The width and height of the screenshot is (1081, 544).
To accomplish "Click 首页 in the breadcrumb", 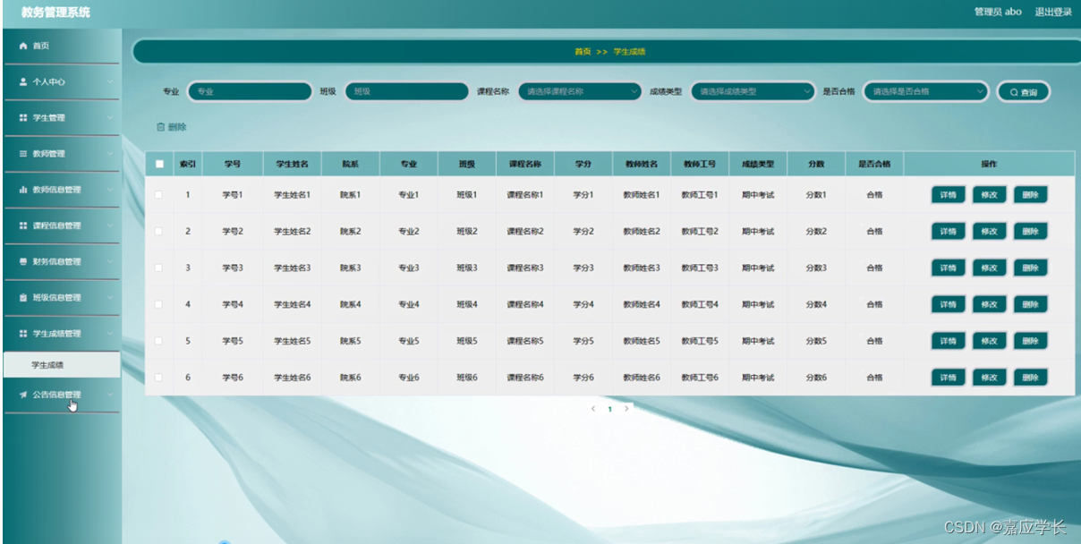I will tap(583, 52).
